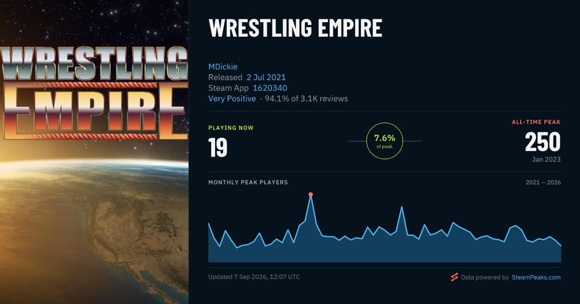Click the release date 2 Jul 2021
Image resolution: width=580 pixels, height=304 pixels.
point(266,77)
